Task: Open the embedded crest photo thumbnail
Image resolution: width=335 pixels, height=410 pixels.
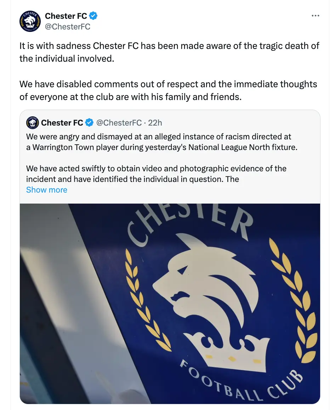Action: click(x=170, y=303)
